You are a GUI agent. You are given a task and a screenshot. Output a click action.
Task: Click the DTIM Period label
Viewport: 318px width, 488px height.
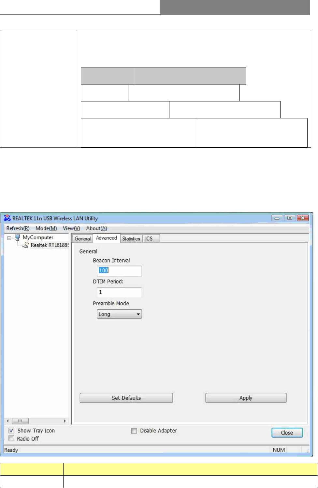tap(108, 282)
